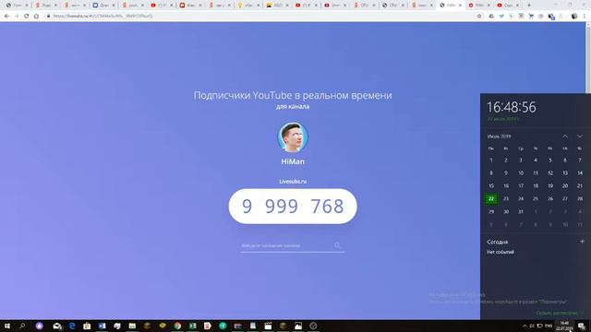The height and width of the screenshot is (332, 591).
Task: Open the Photos app in the taskbar
Action: (x=298, y=326)
